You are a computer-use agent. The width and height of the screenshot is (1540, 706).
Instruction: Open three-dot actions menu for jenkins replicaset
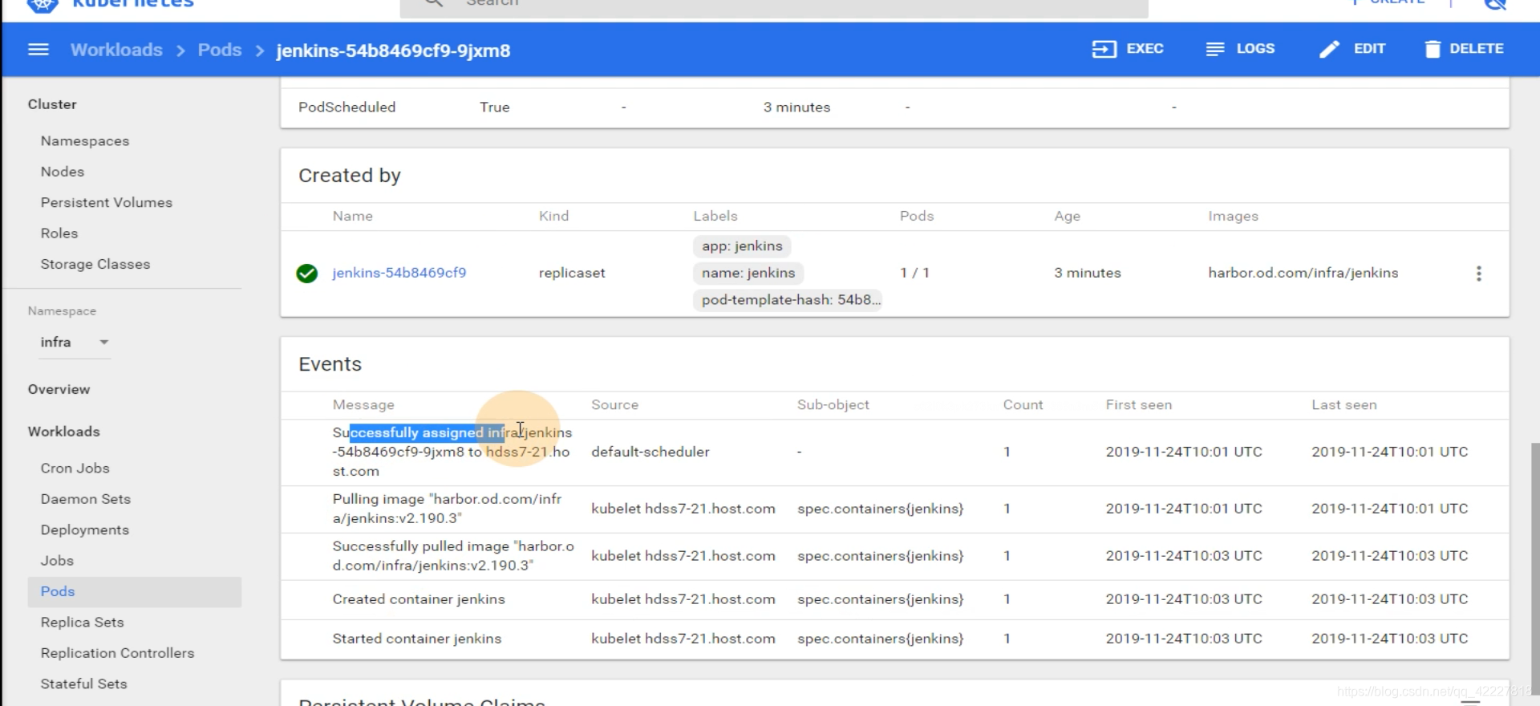coord(1479,274)
